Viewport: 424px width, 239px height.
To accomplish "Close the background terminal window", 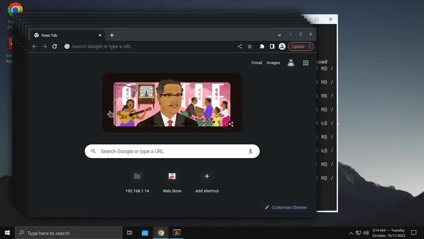I will pyautogui.click(x=330, y=19).
